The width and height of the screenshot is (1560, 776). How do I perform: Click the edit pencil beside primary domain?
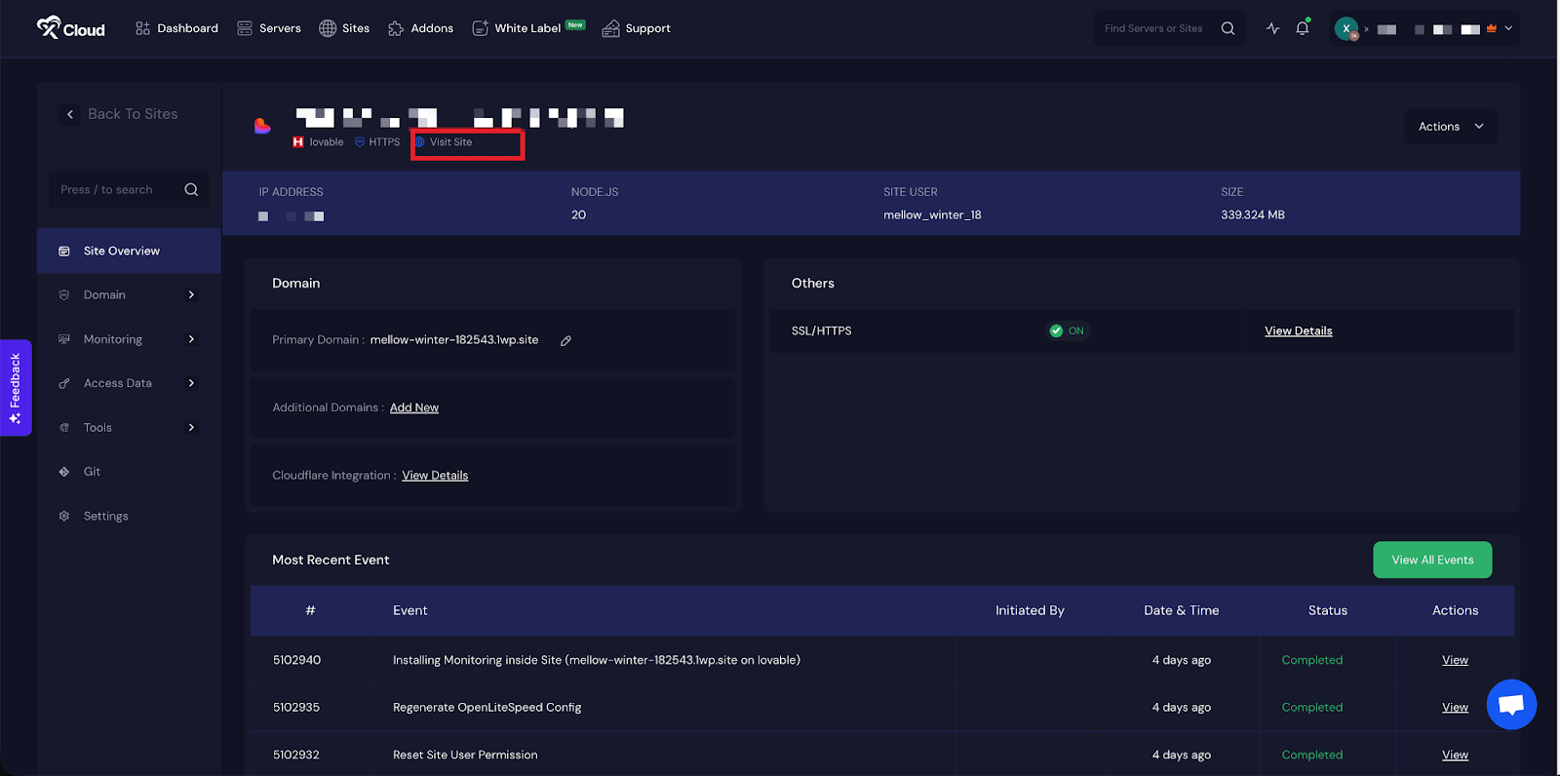(565, 340)
